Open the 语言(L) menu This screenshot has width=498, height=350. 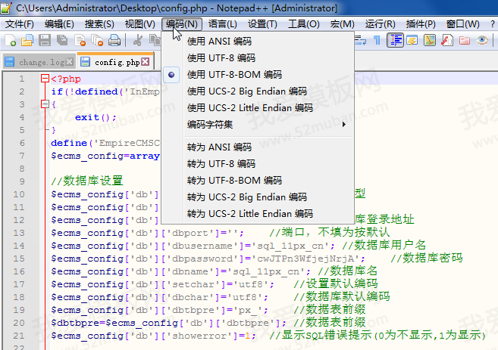click(x=223, y=24)
